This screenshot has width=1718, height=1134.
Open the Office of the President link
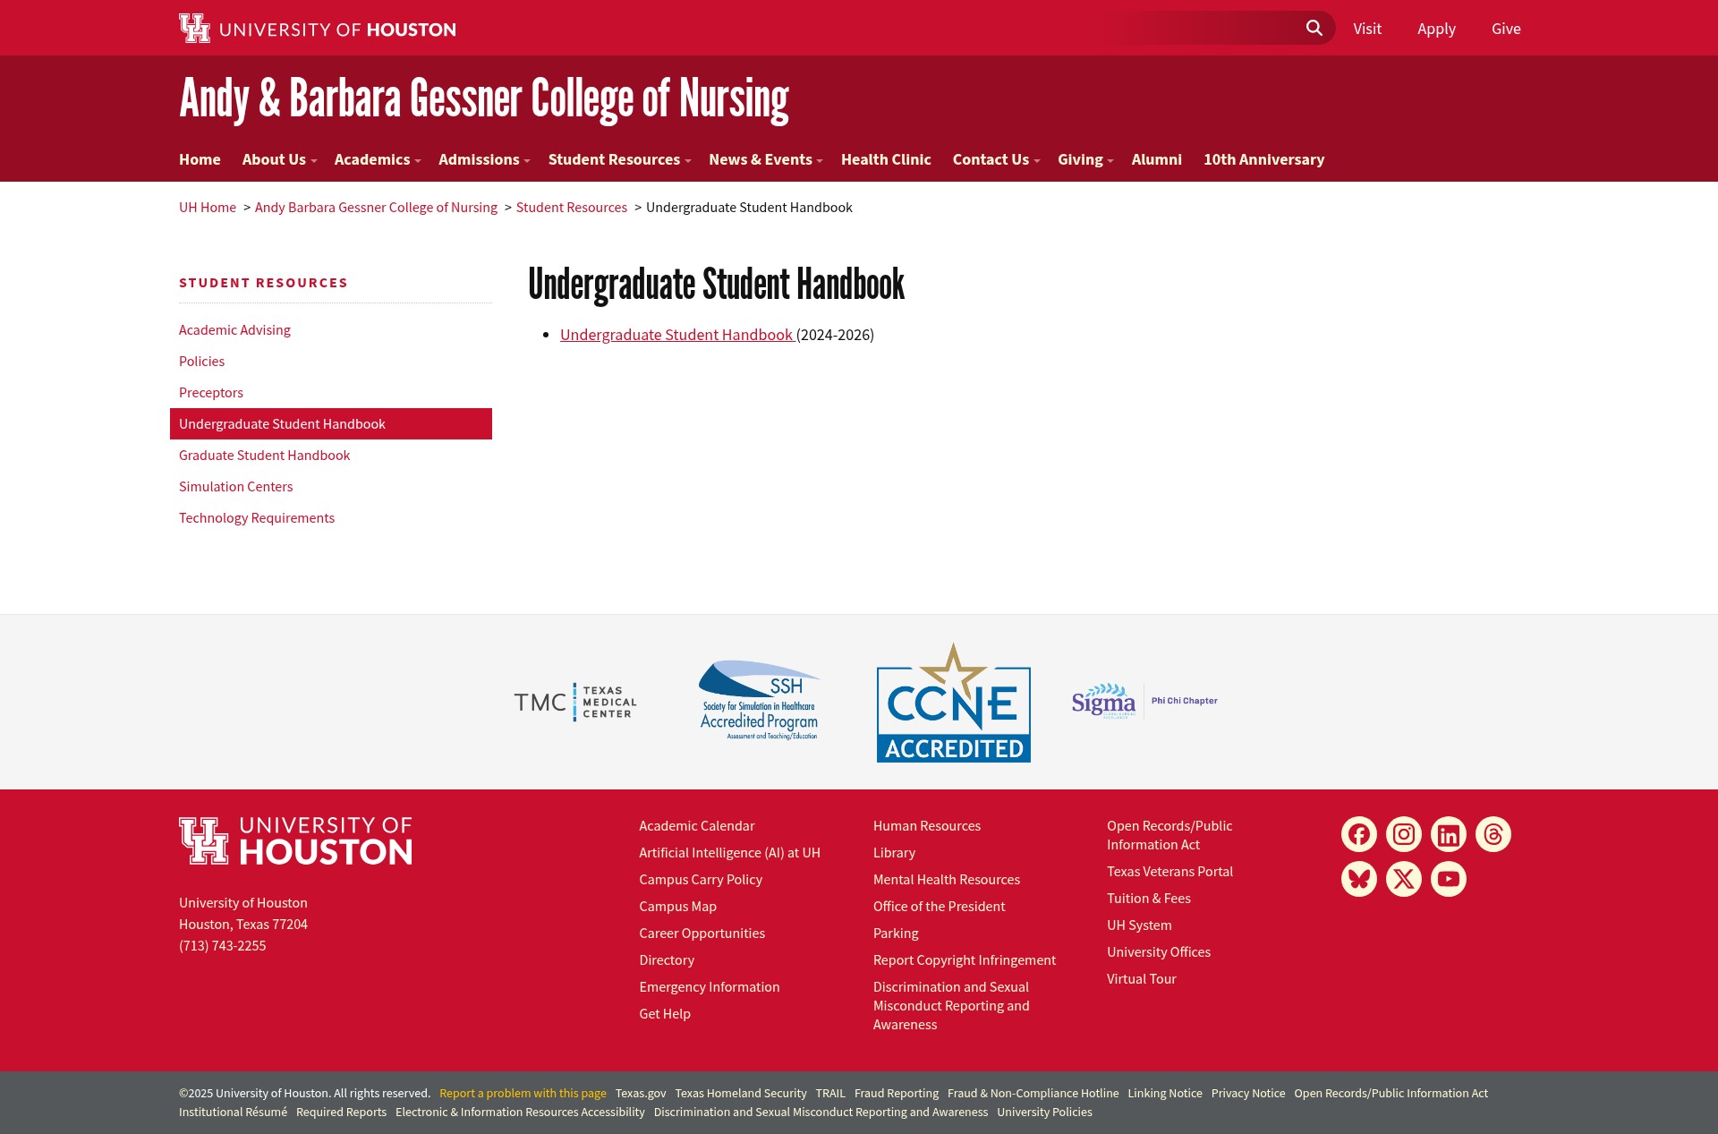(940, 907)
